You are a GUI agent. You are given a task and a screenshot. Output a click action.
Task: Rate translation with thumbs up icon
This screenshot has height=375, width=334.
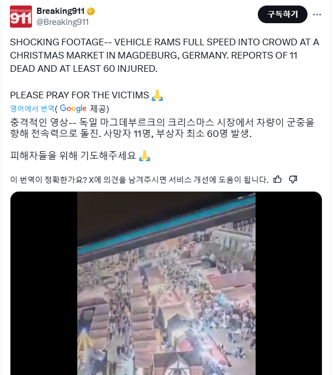click(277, 179)
